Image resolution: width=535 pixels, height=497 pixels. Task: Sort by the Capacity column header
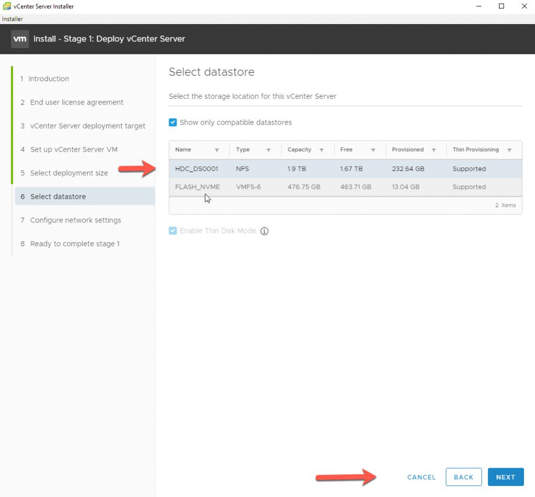coord(299,150)
